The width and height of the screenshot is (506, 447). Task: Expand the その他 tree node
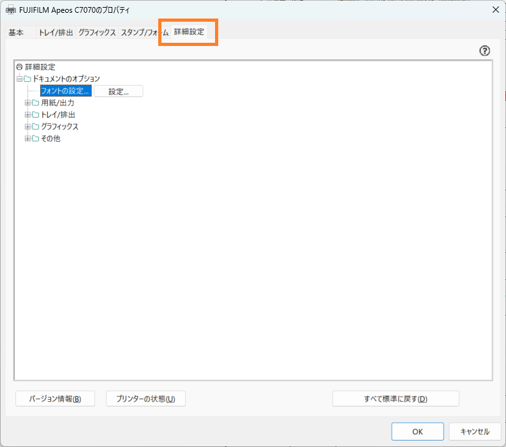pyautogui.click(x=27, y=139)
